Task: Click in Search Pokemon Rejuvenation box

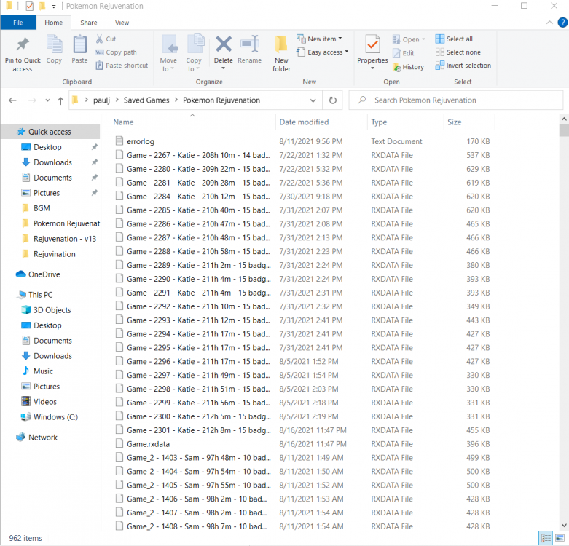Action: point(455,100)
